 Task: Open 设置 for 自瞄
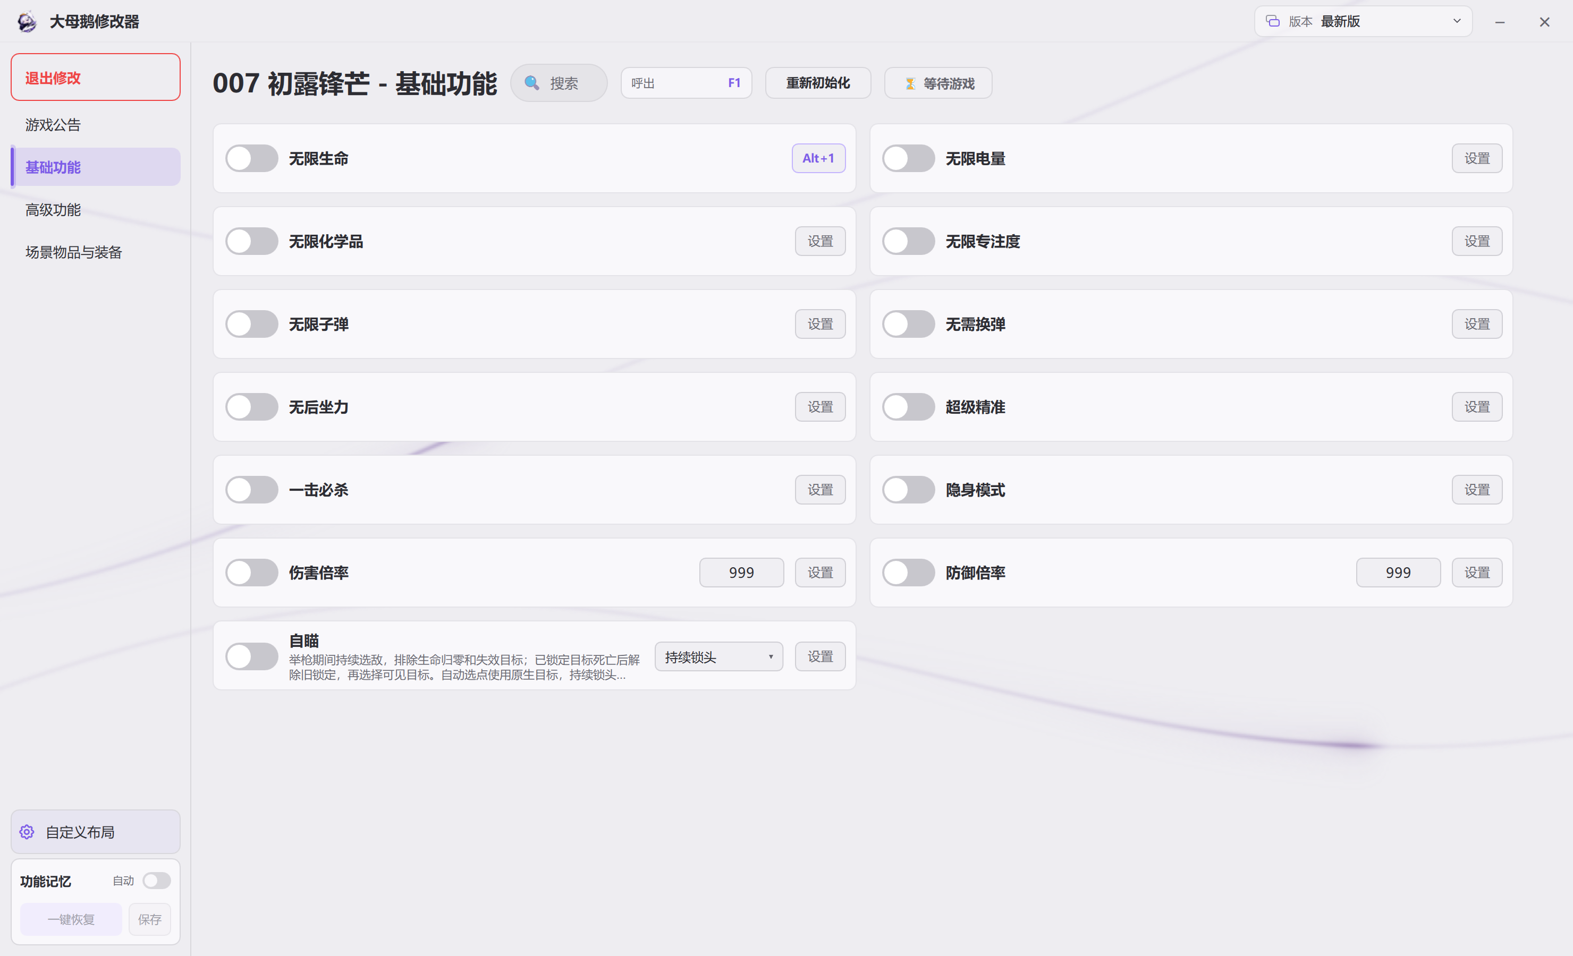point(821,656)
